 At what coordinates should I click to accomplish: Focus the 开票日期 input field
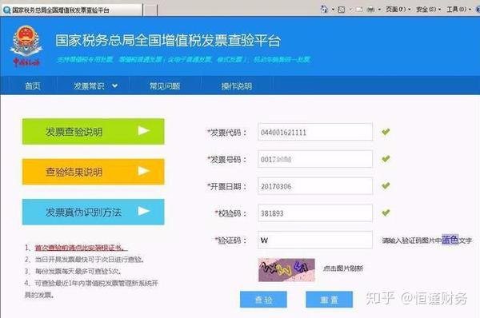315,186
